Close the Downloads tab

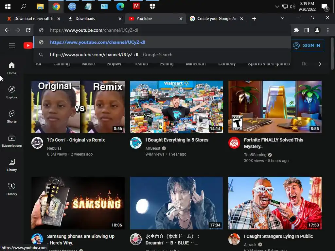click(x=120, y=19)
